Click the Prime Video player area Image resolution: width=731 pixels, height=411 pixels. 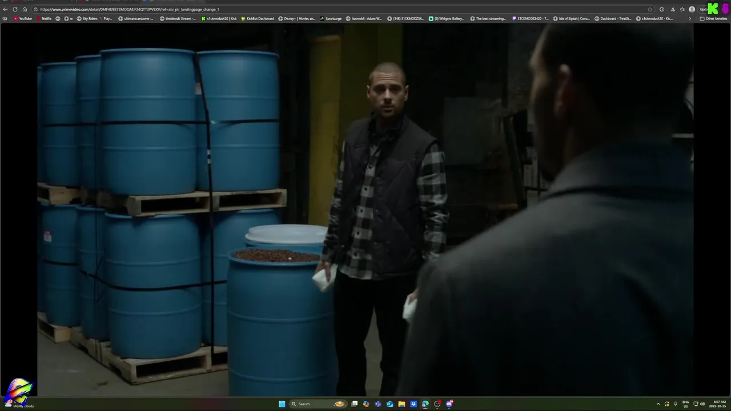point(365,210)
